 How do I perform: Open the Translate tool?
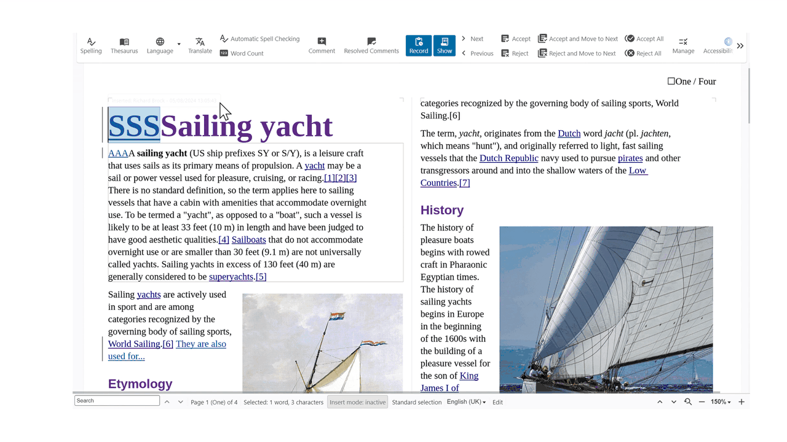click(200, 46)
